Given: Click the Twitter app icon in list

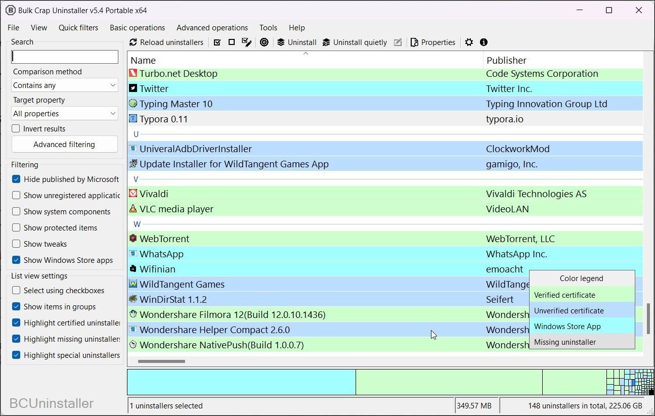Looking at the screenshot, I should [133, 88].
